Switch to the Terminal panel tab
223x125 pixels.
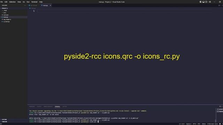(57, 107)
